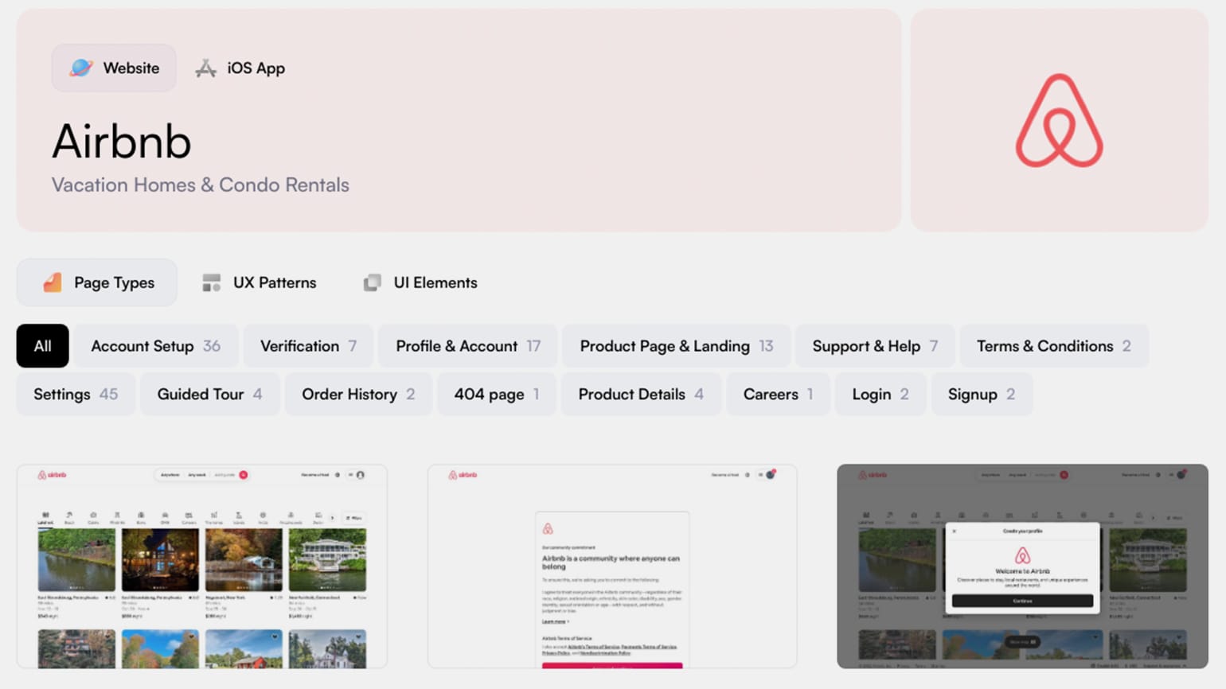The image size is (1226, 689).
Task: Open the Welcome to Airbnb modal screenshot
Action: 1022,566
